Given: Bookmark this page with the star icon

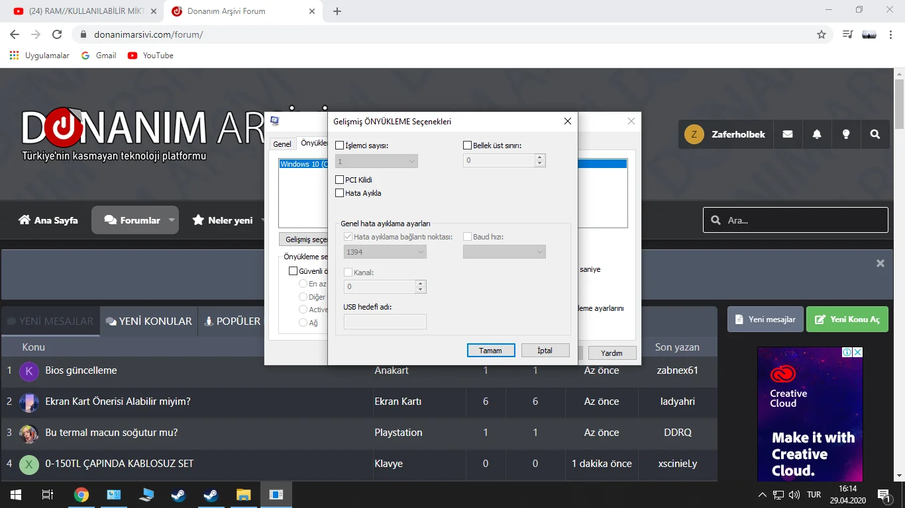Looking at the screenshot, I should (822, 34).
